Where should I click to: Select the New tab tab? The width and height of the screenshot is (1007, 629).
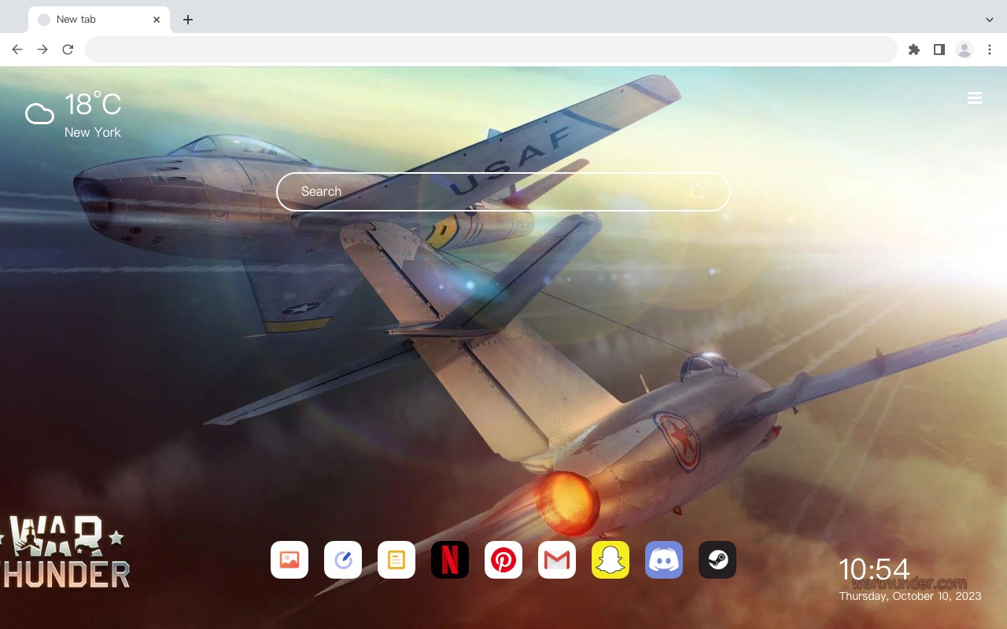(x=99, y=20)
